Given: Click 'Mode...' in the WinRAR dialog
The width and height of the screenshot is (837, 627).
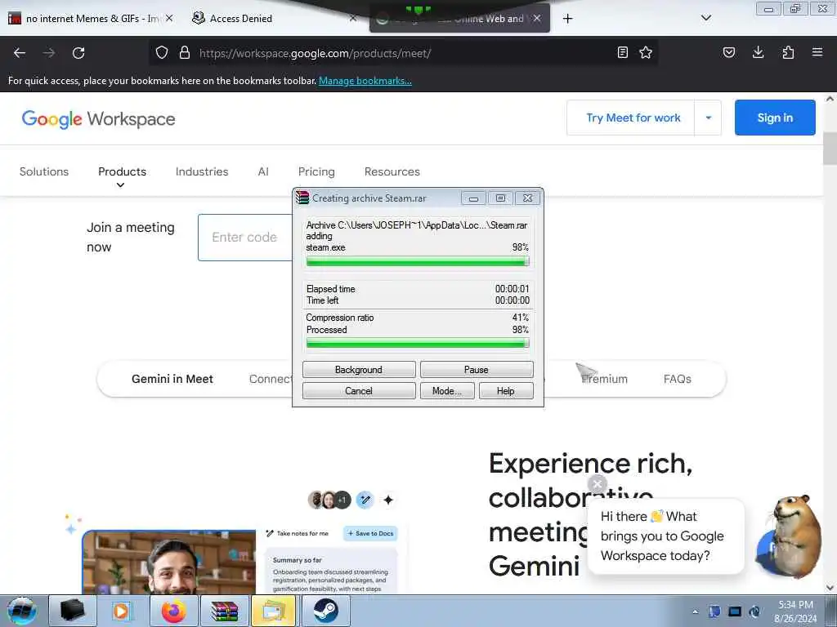Looking at the screenshot, I should [x=447, y=391].
